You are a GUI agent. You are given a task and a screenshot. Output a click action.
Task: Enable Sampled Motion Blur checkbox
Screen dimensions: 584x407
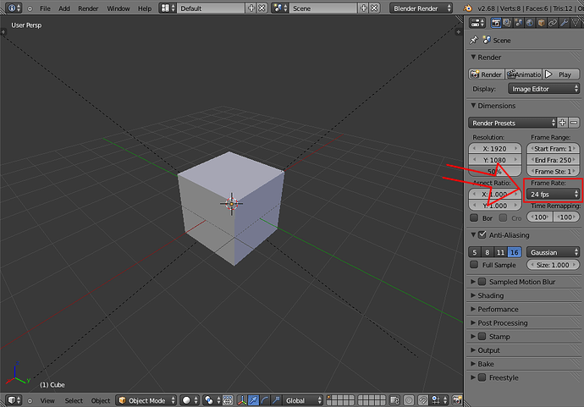(x=482, y=282)
